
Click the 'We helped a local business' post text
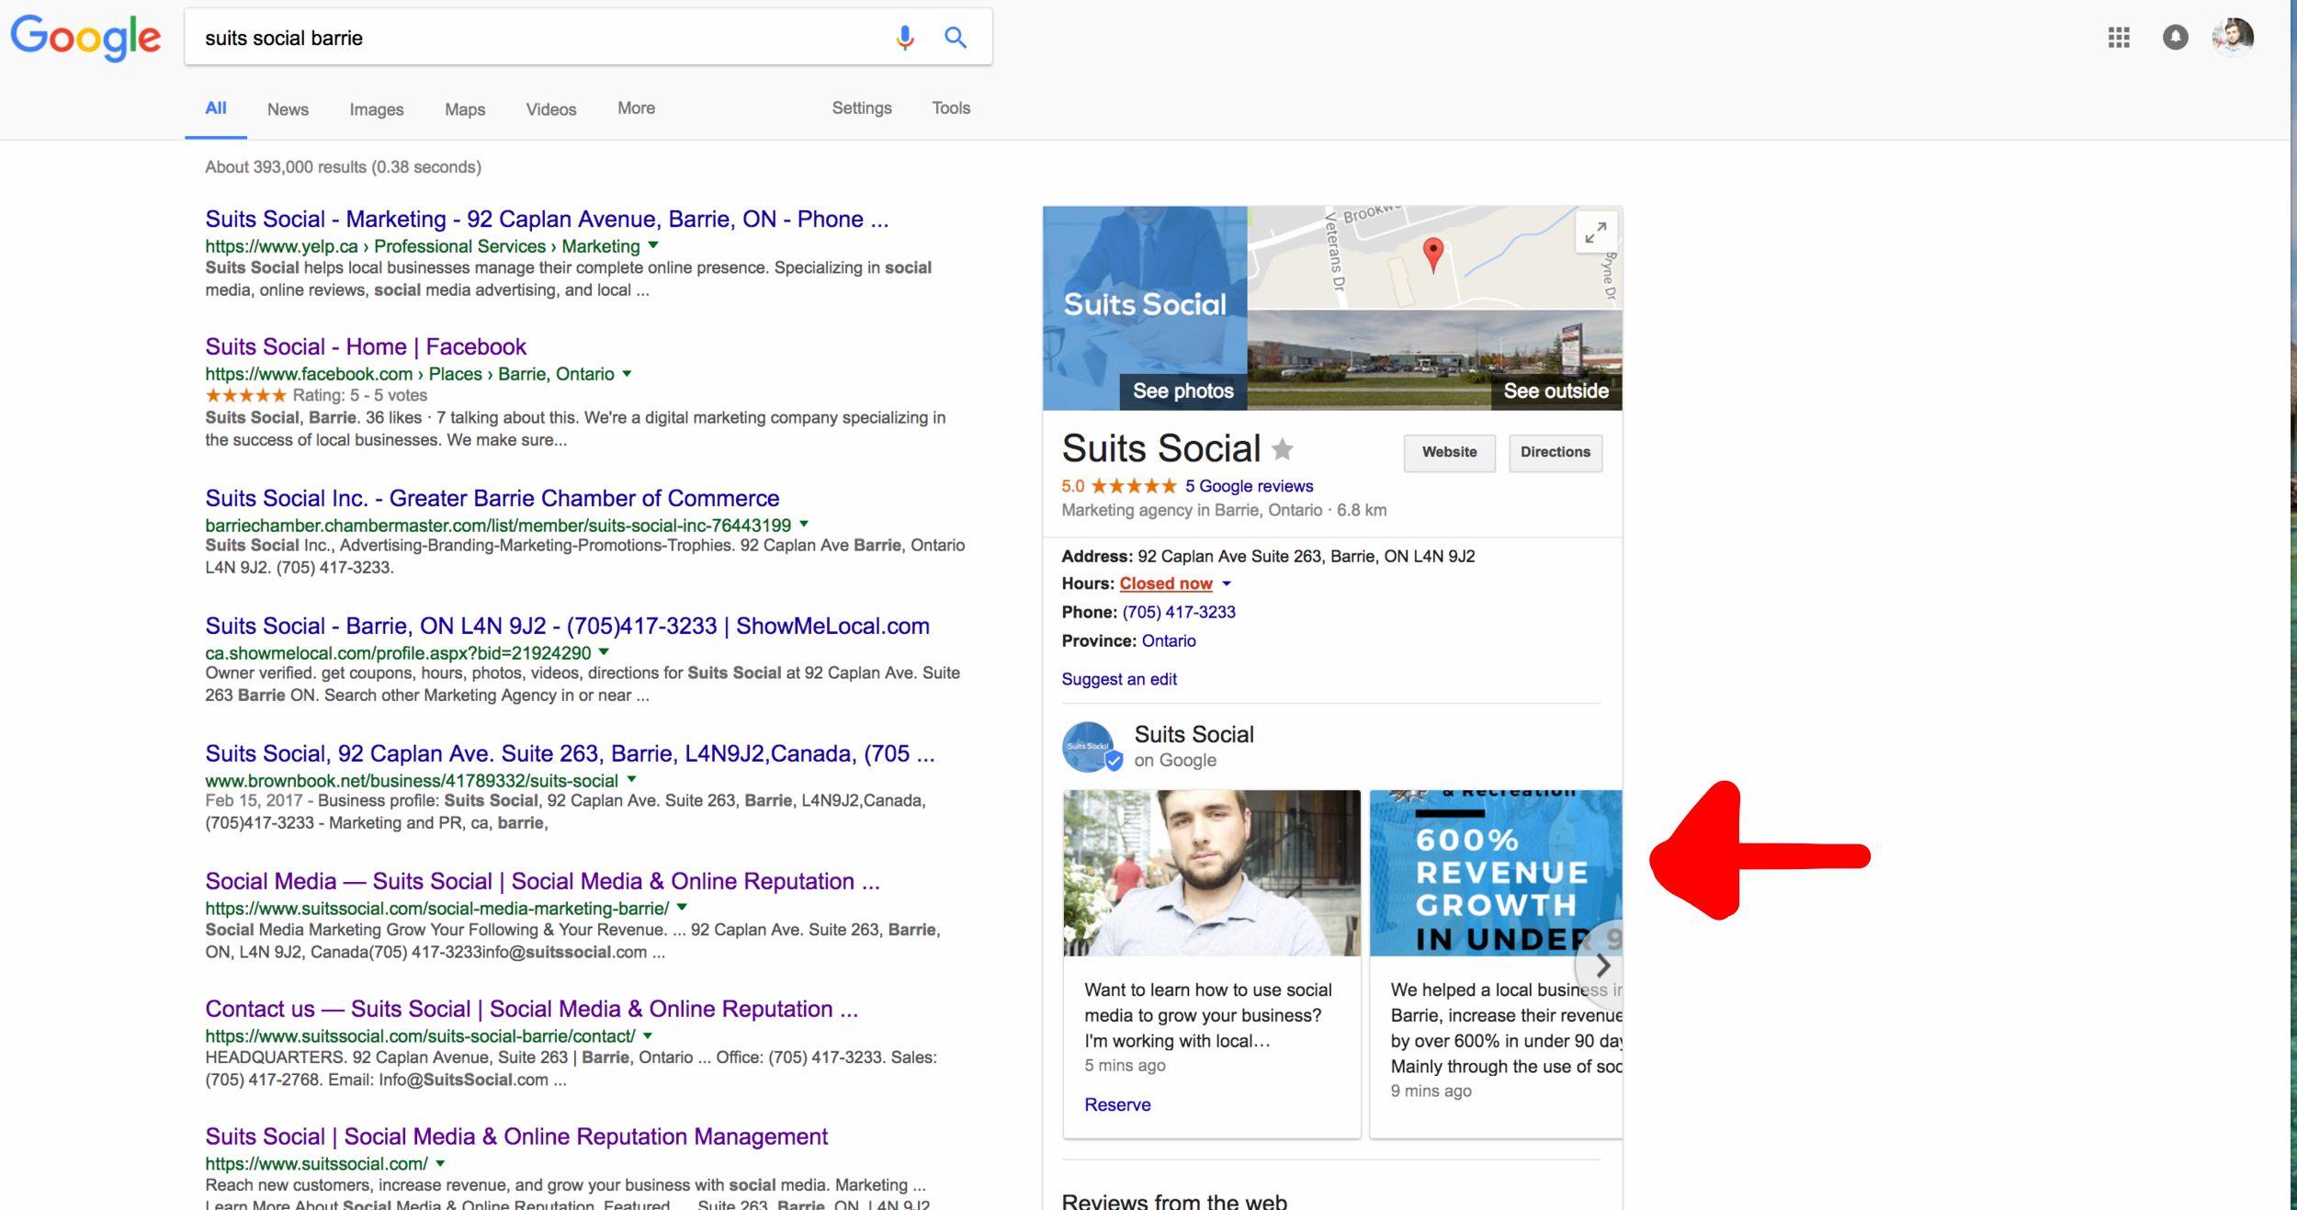pyautogui.click(x=1506, y=1029)
